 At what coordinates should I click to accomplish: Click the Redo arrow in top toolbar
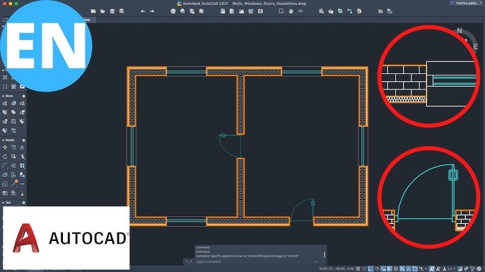pos(152,11)
